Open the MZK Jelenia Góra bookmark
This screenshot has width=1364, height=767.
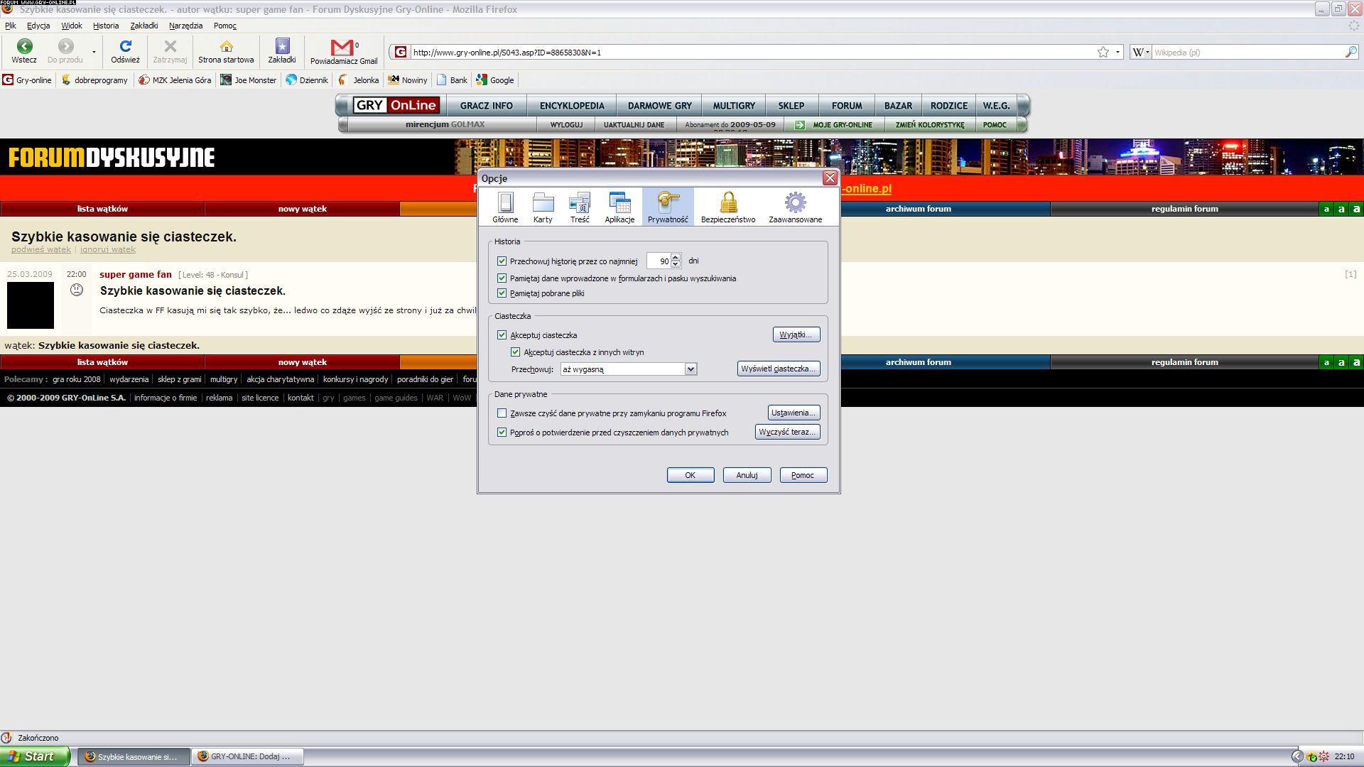(175, 80)
